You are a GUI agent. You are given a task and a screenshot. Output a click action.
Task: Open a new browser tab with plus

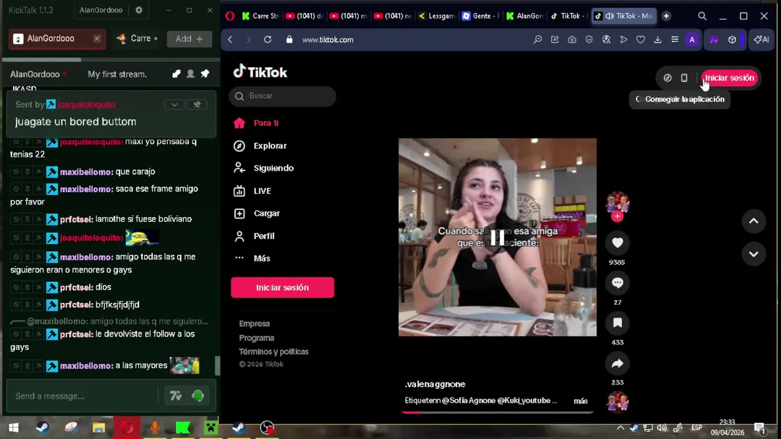click(x=666, y=16)
